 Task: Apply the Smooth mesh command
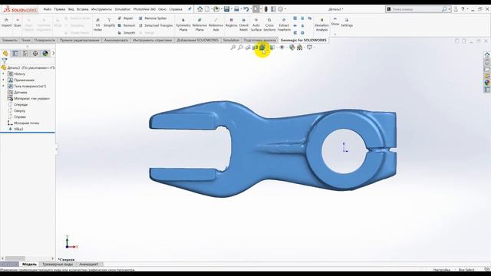pos(127,32)
